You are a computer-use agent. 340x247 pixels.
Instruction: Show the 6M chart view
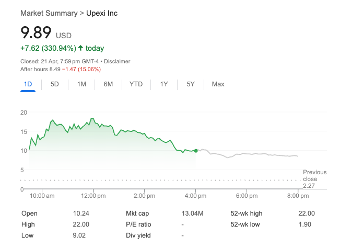pos(108,84)
